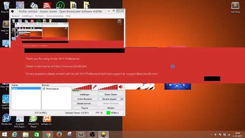Open the system tray volume icon
245x138 pixels.
click(216, 135)
